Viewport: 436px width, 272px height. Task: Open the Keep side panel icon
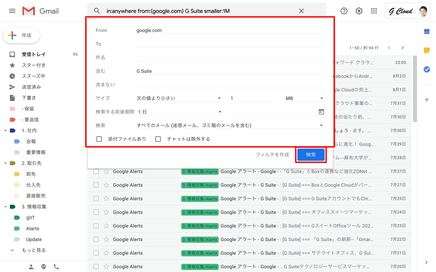(x=427, y=50)
